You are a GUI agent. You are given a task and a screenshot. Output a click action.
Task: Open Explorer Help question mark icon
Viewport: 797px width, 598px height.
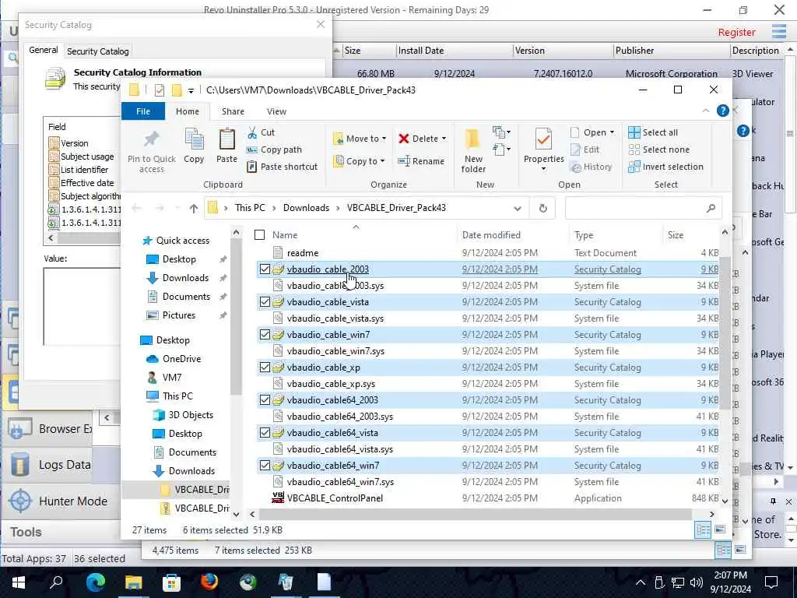point(722,111)
